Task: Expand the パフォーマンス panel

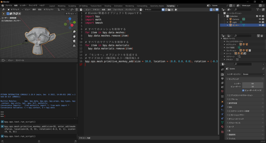Action: pos(234,123)
